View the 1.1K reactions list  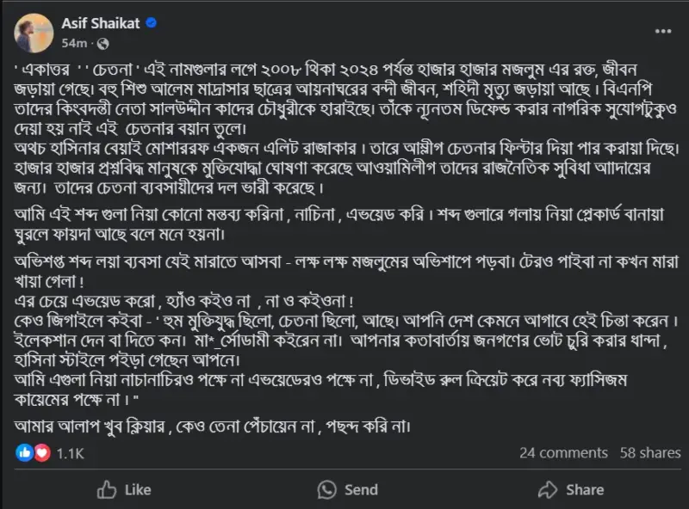click(x=71, y=453)
